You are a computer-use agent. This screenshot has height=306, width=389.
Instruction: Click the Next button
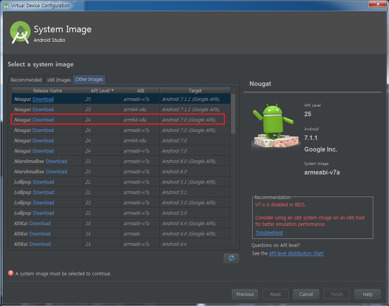(275, 294)
